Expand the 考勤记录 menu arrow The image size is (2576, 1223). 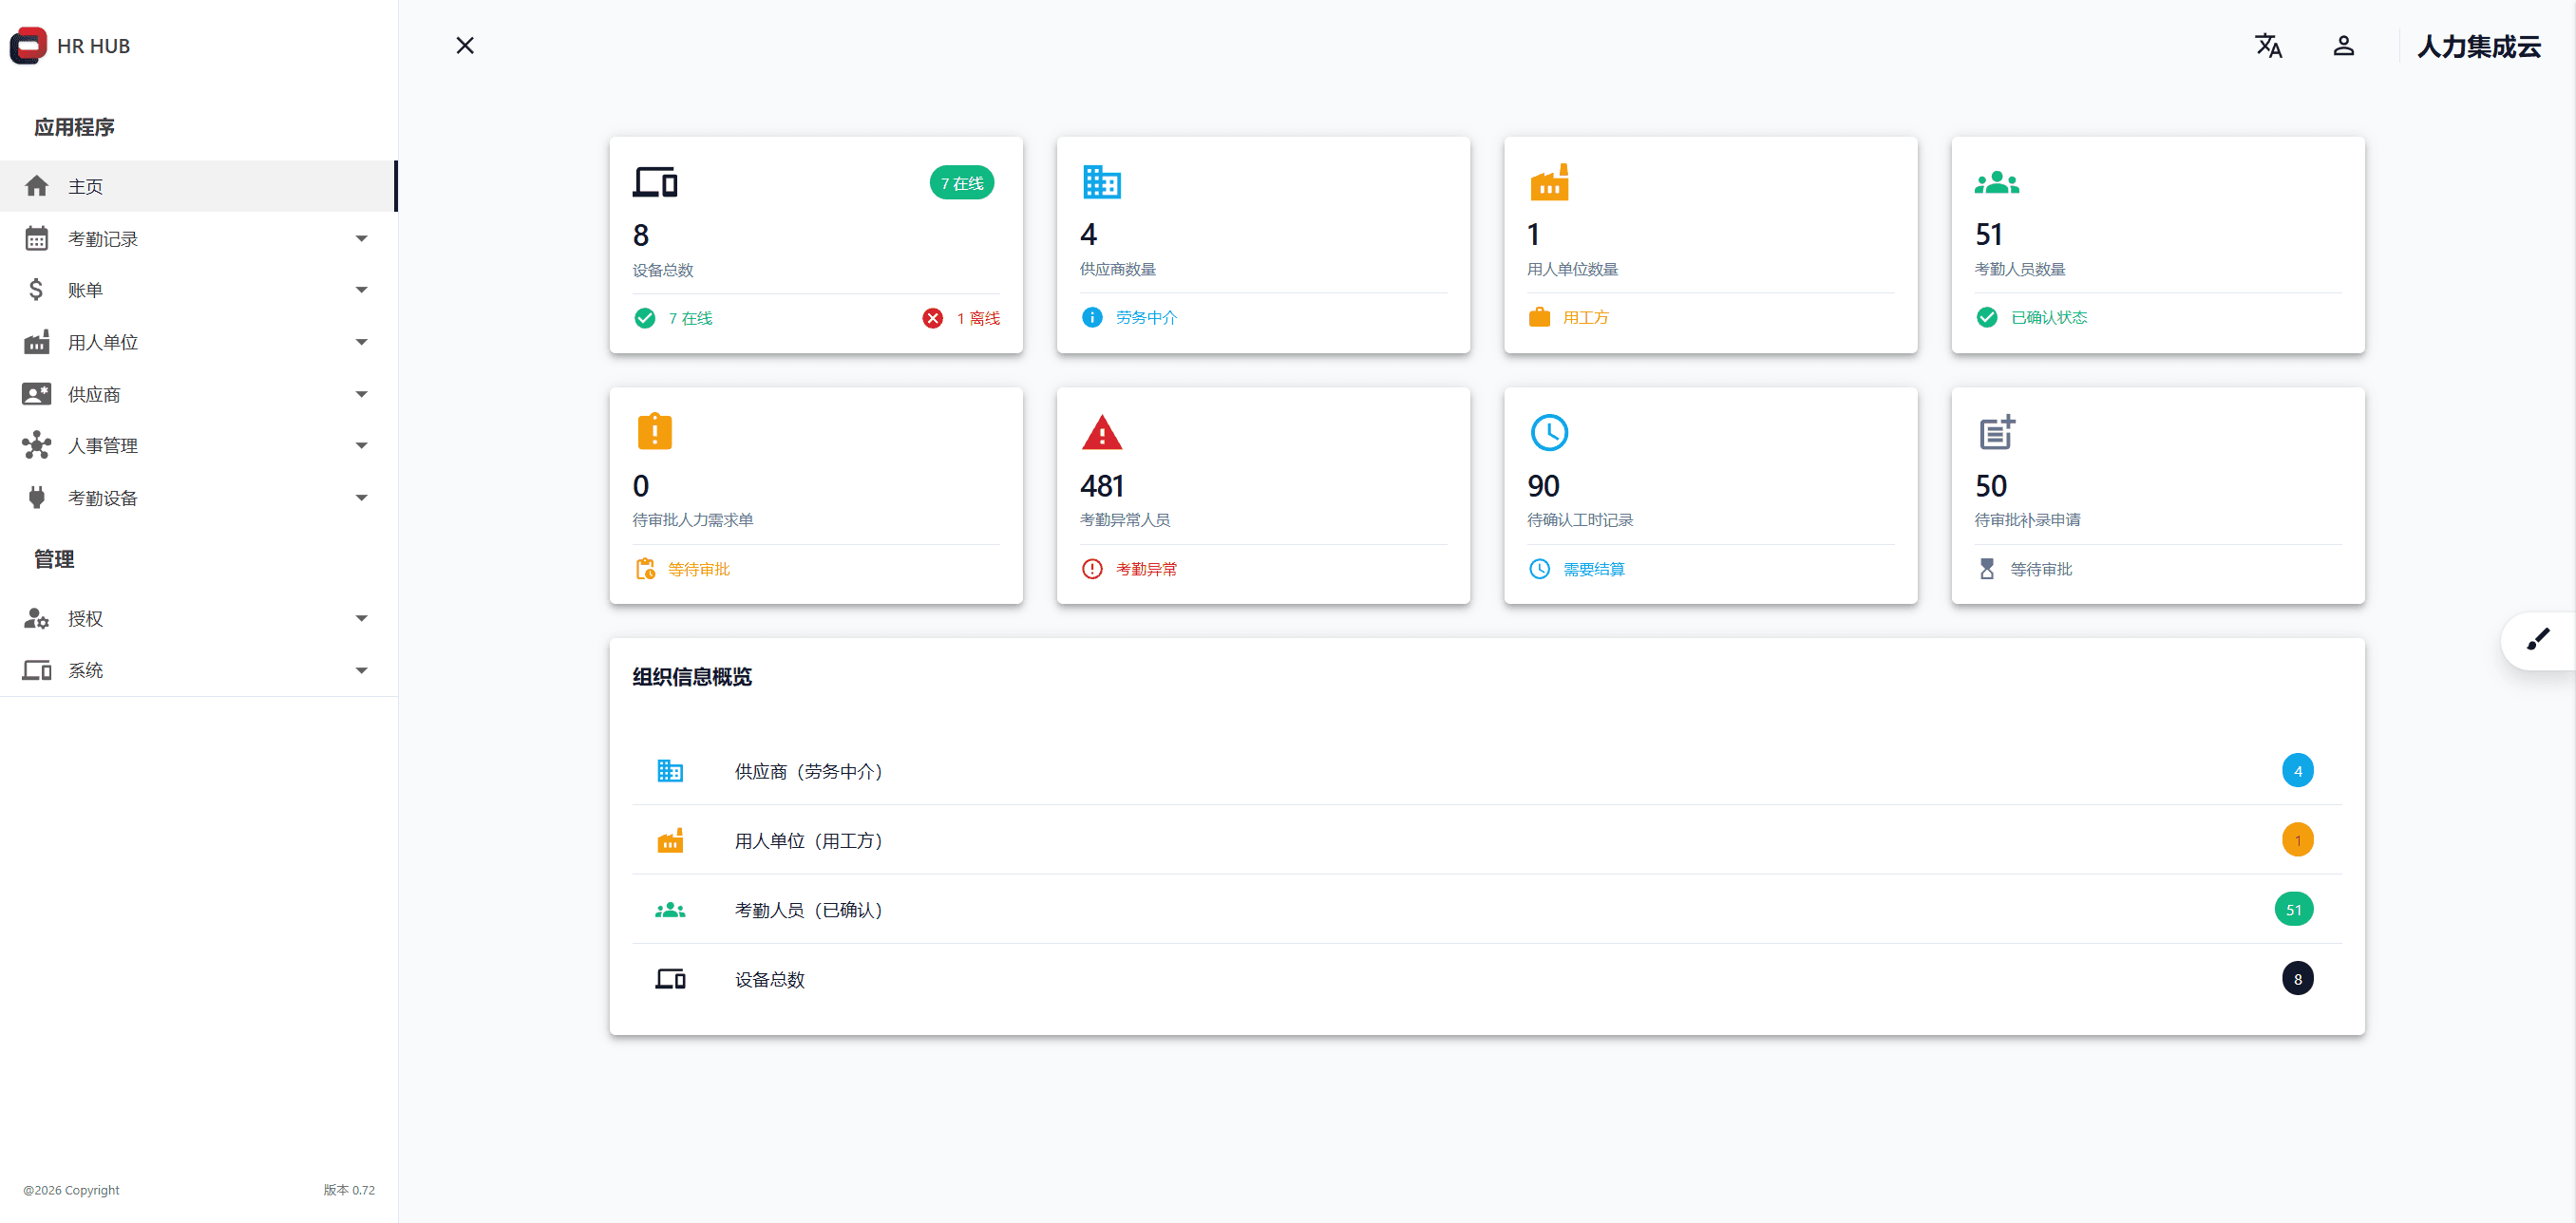361,239
